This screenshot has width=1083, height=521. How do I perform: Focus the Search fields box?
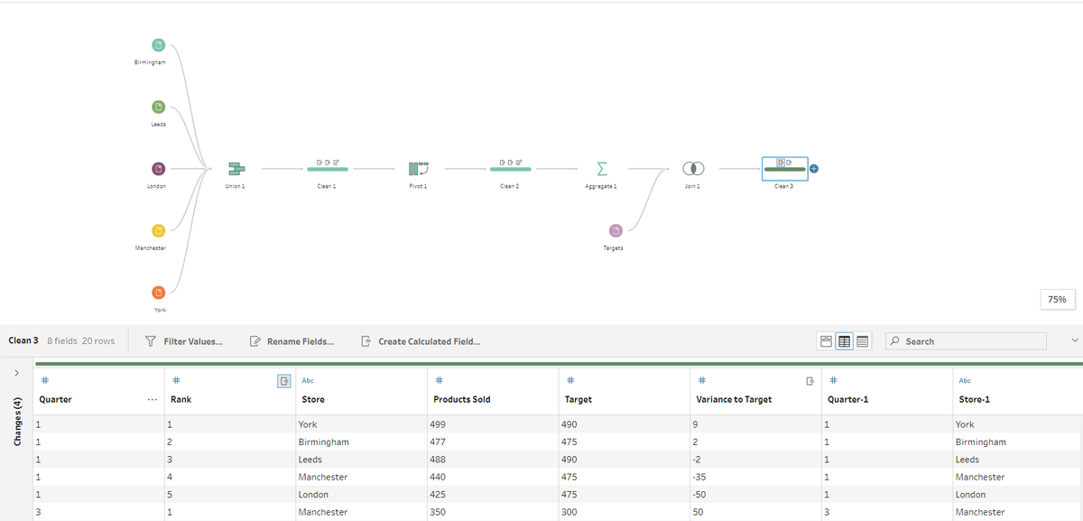pyautogui.click(x=967, y=341)
